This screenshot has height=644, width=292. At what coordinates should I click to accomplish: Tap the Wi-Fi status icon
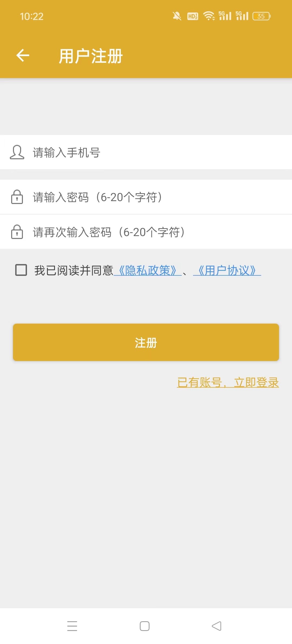209,16
